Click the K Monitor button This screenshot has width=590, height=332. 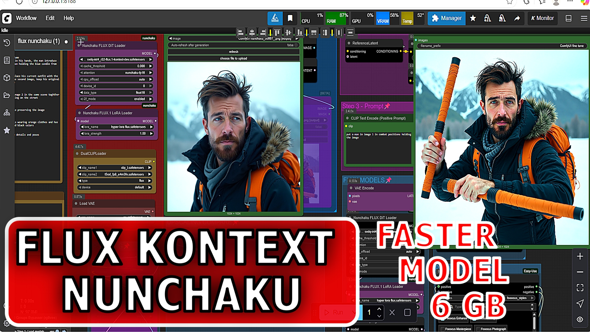tap(543, 18)
